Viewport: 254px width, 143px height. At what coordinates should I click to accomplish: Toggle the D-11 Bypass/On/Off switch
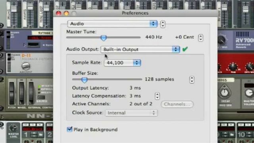pos(9,57)
